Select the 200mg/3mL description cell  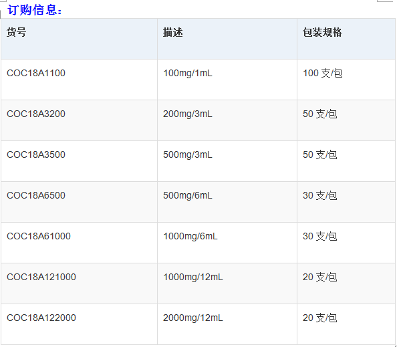[227, 120]
